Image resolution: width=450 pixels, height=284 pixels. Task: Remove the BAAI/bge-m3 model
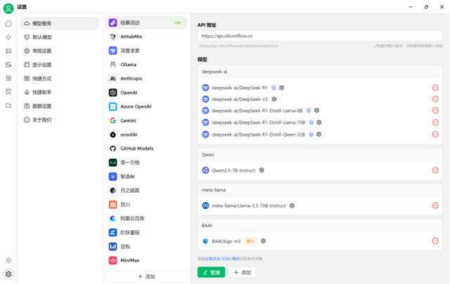coord(435,241)
